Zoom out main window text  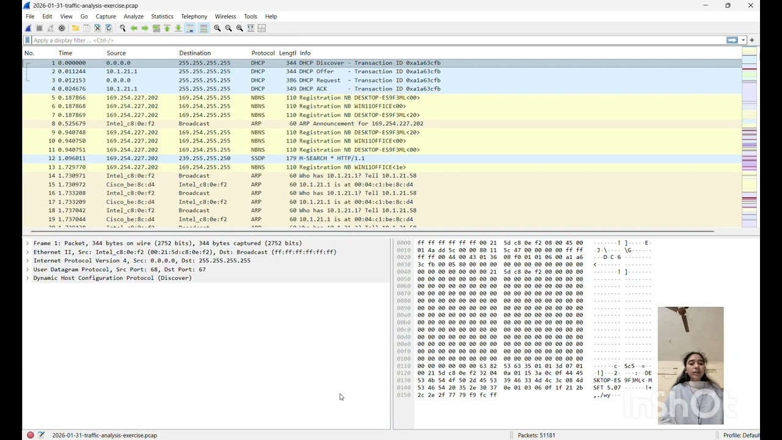click(228, 28)
